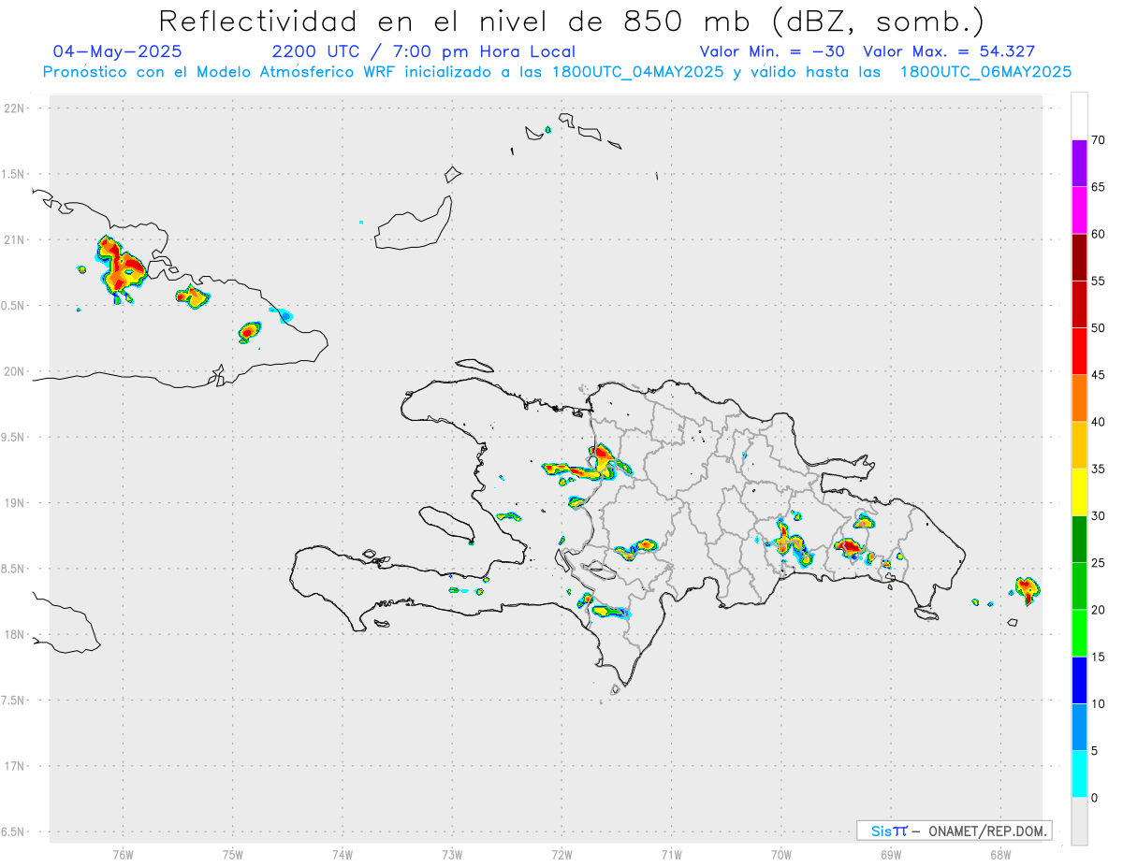Screen dimensions: 1123x867
Task: Click the '18N' latitude label
Action: (x=16, y=634)
